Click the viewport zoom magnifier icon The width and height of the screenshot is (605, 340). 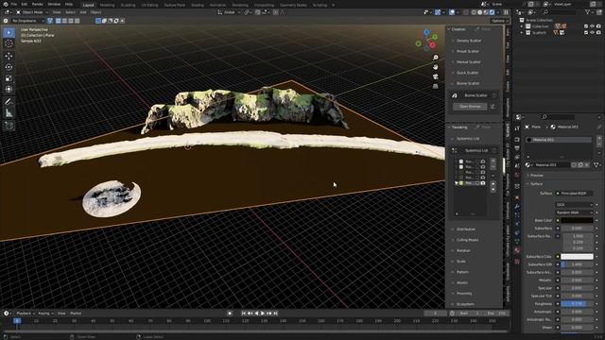[x=435, y=58]
